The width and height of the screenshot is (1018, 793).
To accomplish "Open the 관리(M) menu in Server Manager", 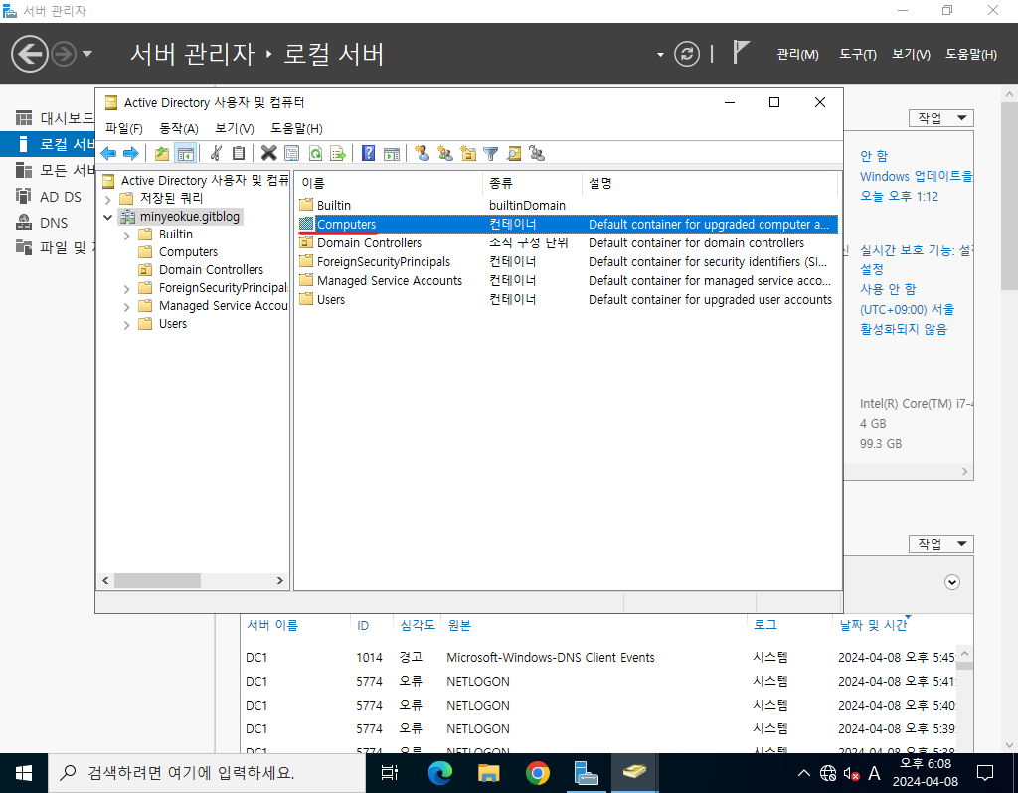I will point(798,54).
